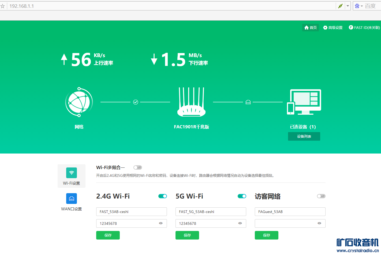This screenshot has width=381, height=254.
Task: Click the 2.4G Wi-Fi name field
Action: pos(131,212)
